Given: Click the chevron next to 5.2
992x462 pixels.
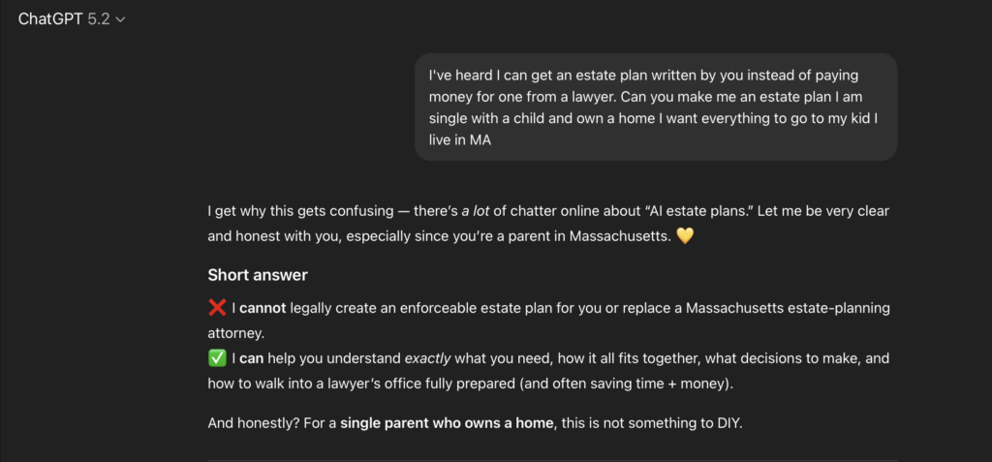Looking at the screenshot, I should pos(120,19).
